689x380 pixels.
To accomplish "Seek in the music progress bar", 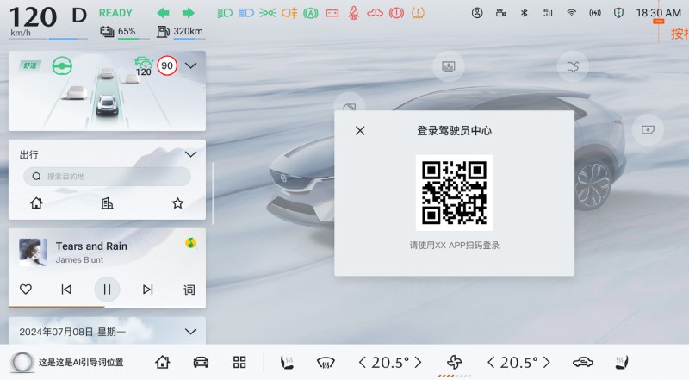I will (x=107, y=307).
